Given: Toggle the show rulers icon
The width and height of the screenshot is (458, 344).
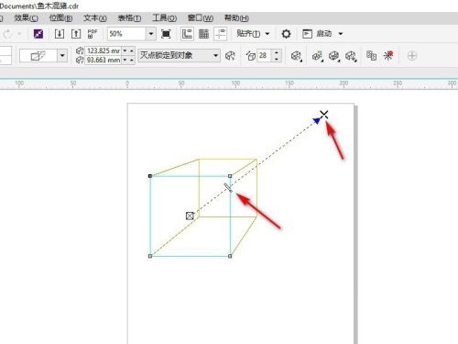Looking at the screenshot, I should click(187, 34).
